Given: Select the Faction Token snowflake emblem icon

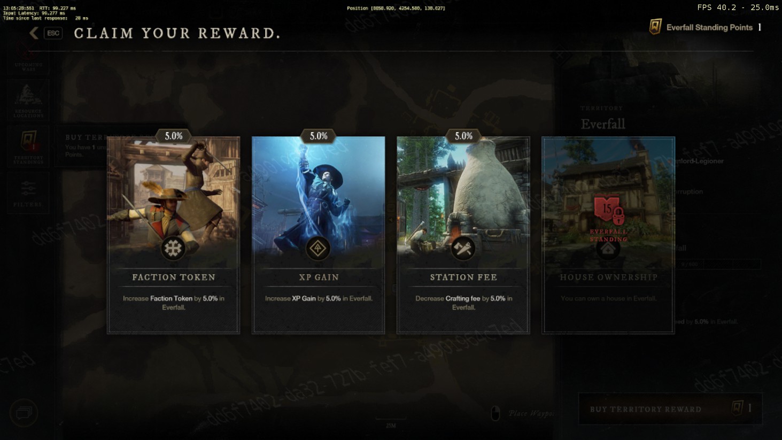Looking at the screenshot, I should pos(173,249).
